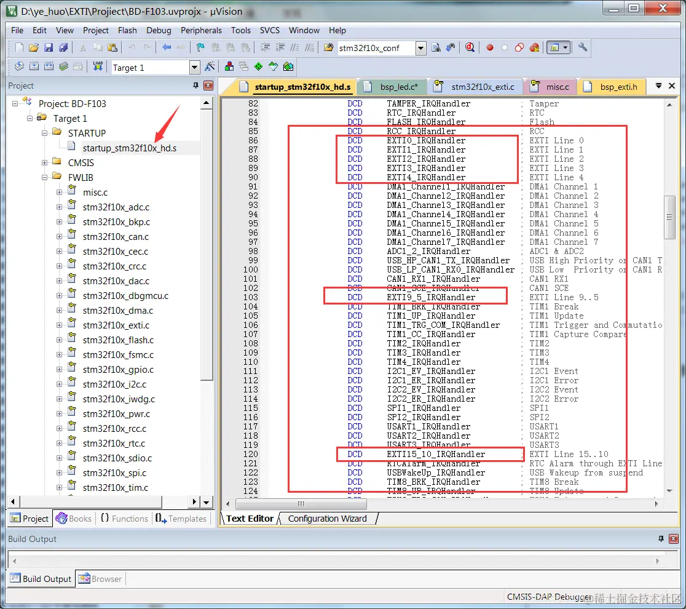This screenshot has width=686, height=609.
Task: Navigate backwards with the blue arrow
Action: [x=166, y=47]
